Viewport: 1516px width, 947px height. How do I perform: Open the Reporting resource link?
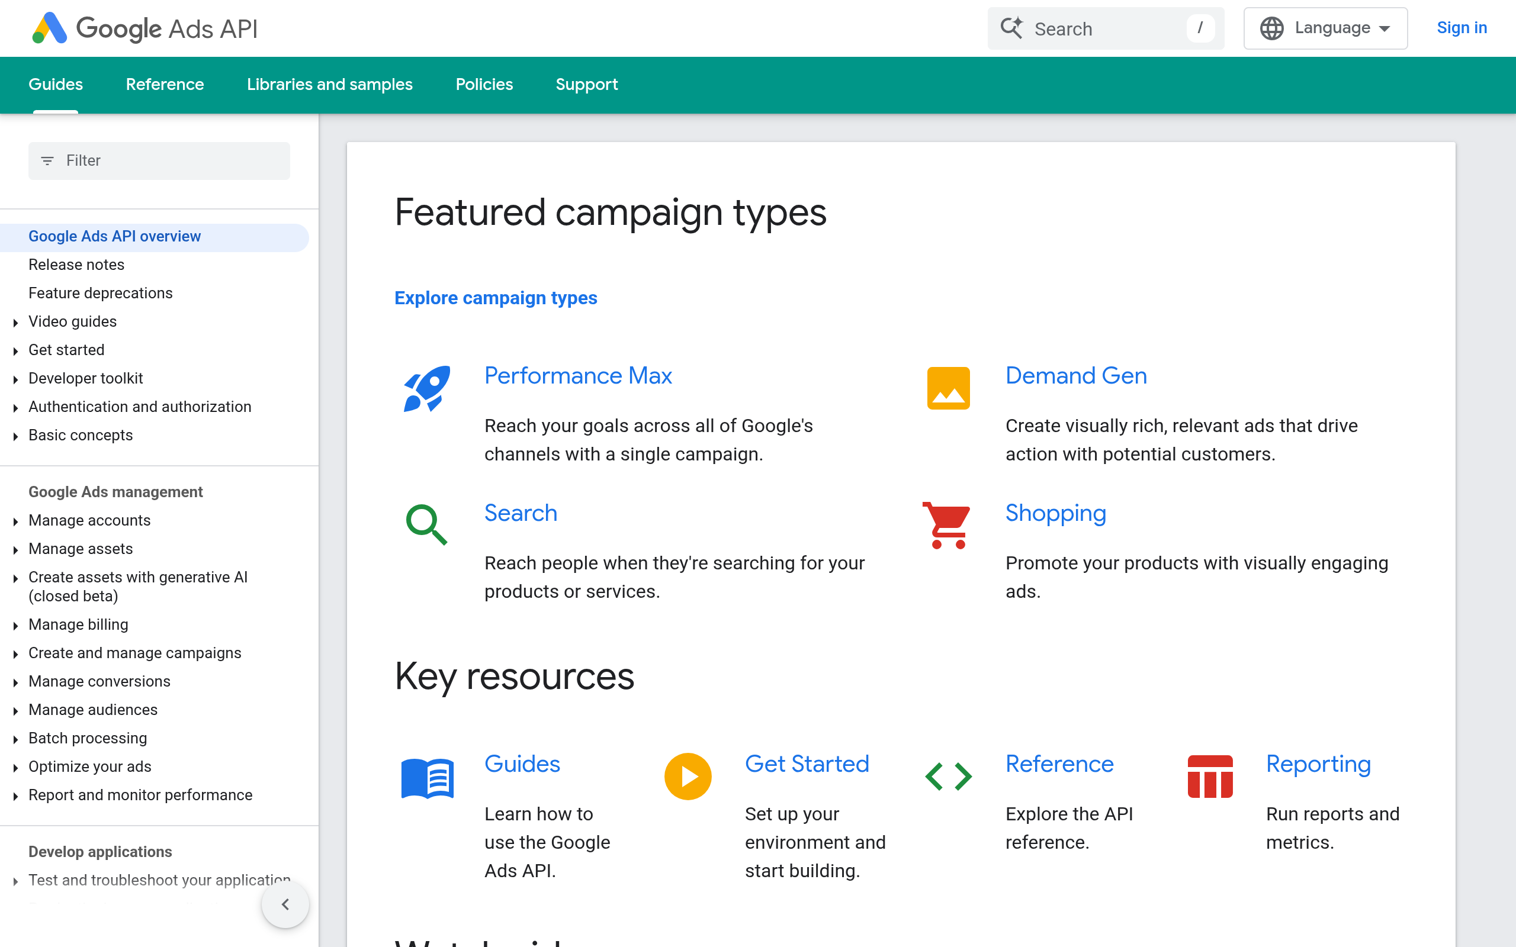click(x=1318, y=764)
